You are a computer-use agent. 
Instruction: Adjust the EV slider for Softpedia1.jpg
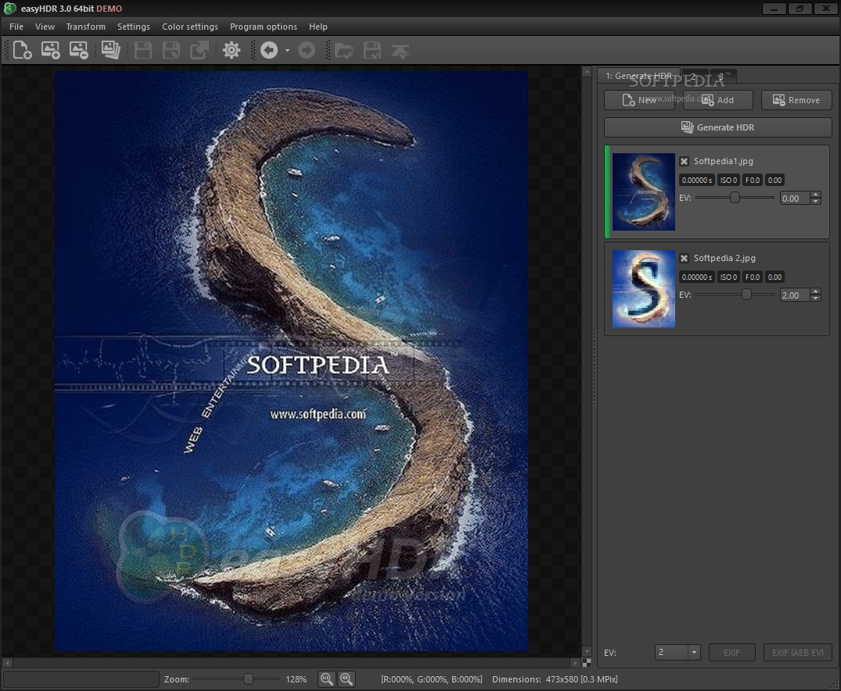click(x=735, y=197)
